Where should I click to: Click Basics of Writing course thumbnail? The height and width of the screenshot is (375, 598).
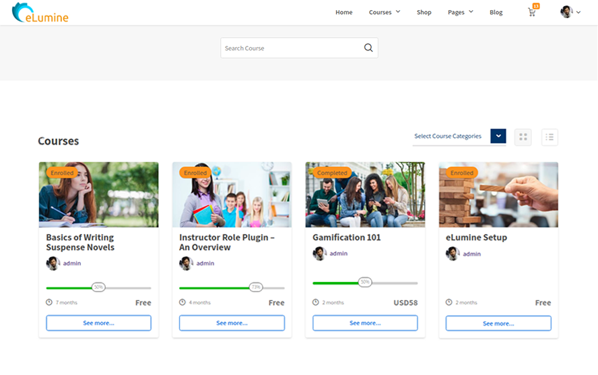[x=99, y=195]
